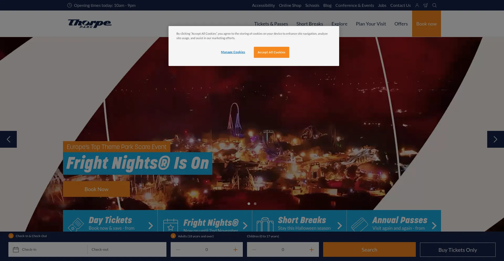The image size is (504, 261).
Task: Open the Short Breaks card arrow
Action: [340, 226]
